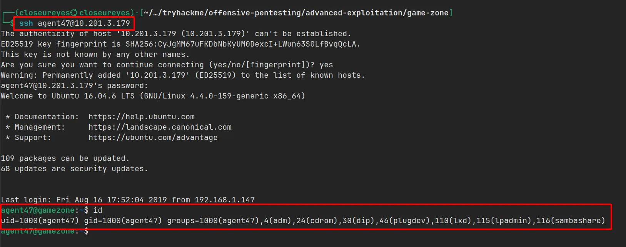Click the SHA256 key fingerprint string
This screenshot has height=247, width=626.
[x=242, y=44]
